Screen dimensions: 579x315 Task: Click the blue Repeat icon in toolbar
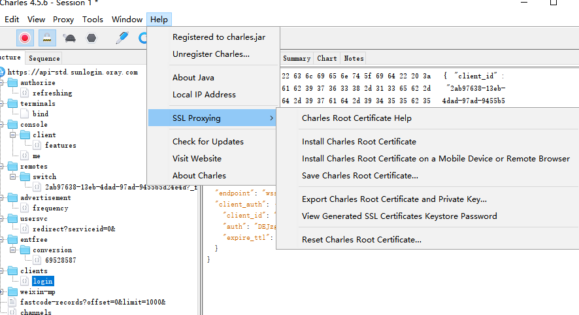click(x=142, y=38)
